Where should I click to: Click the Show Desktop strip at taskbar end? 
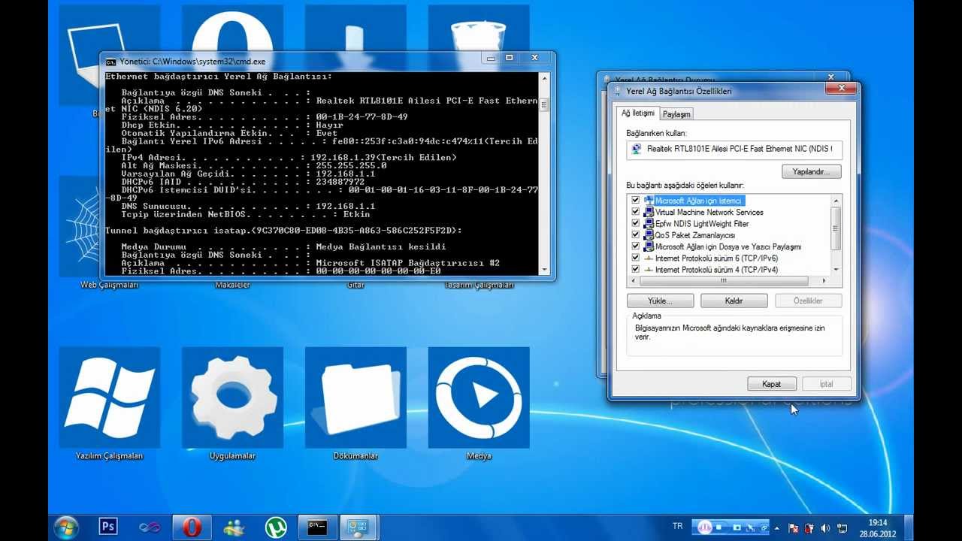(x=909, y=527)
